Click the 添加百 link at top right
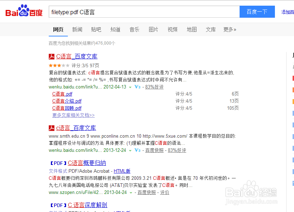 click(x=287, y=12)
